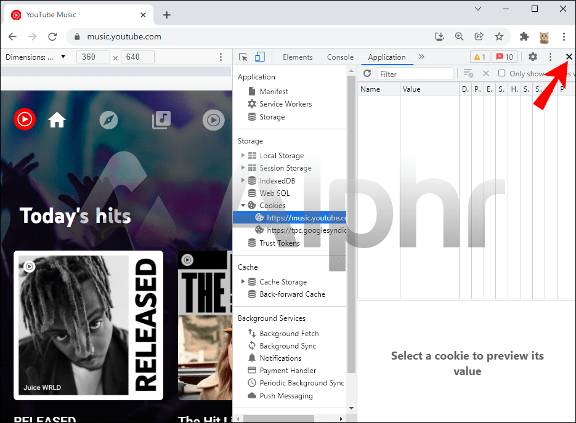Click the height field showing 640

[137, 57]
